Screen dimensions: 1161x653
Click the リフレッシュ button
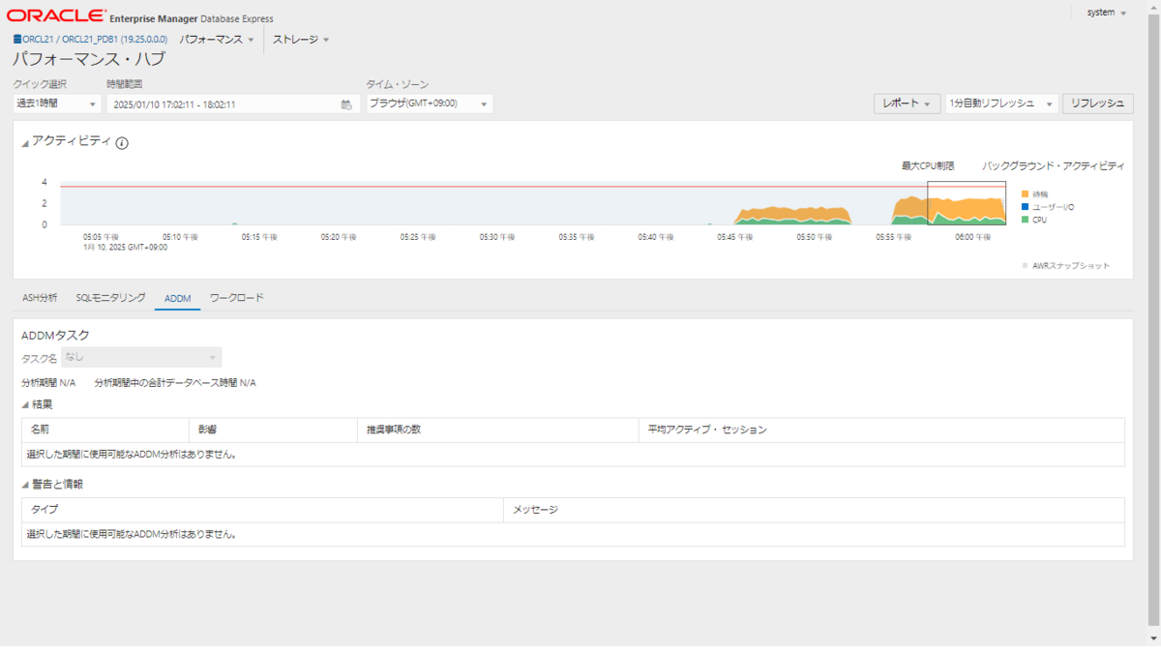tap(1097, 104)
